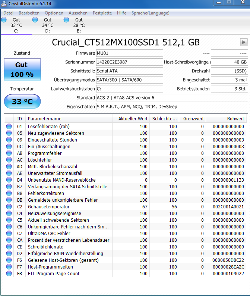250x296 pixels.
Task: Click status icon of Unbenutzte NAND-Reserveblöcke row
Action: pyautogui.click(x=9, y=180)
